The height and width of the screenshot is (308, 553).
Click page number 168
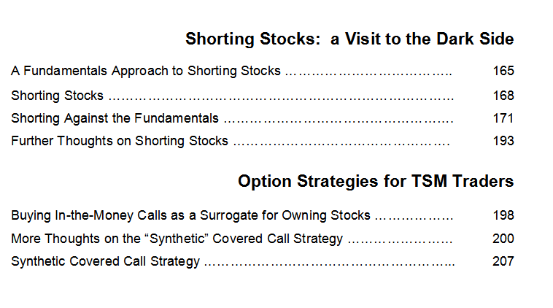click(503, 96)
